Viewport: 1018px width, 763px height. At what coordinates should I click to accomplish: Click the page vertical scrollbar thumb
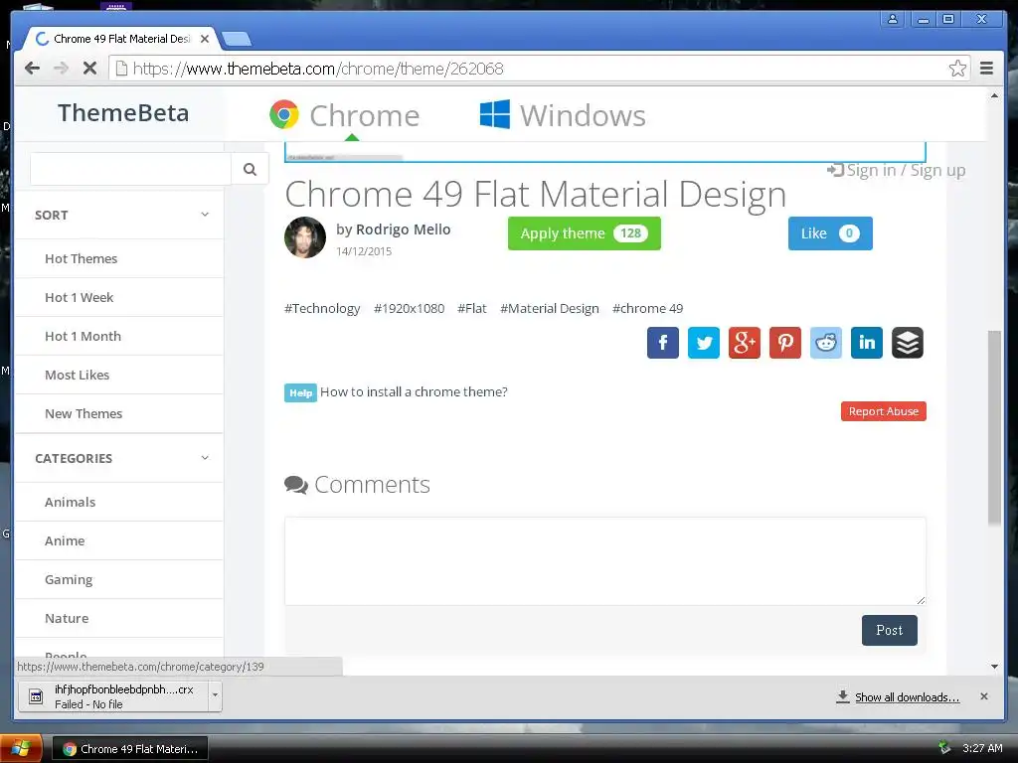pos(994,427)
